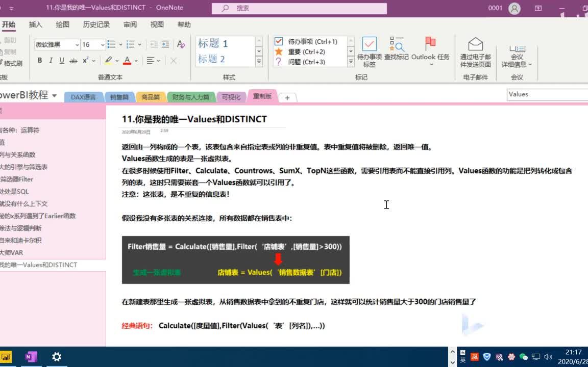Toggle underline formatting
Image resolution: width=588 pixels, height=367 pixels.
pos(62,60)
